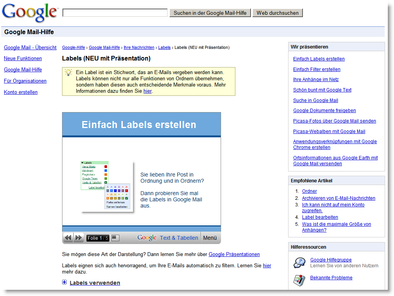The height and width of the screenshot is (296, 394).
Task: Open Einfach Filter erstellen link
Action: pyautogui.click(x=316, y=69)
